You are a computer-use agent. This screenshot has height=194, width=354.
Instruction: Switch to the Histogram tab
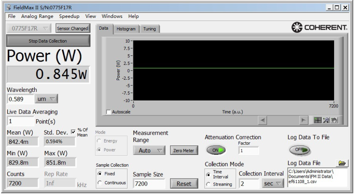pos(127,29)
